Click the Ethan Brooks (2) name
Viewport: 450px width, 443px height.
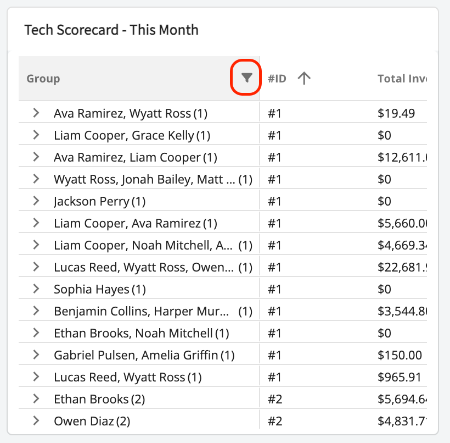click(x=99, y=399)
